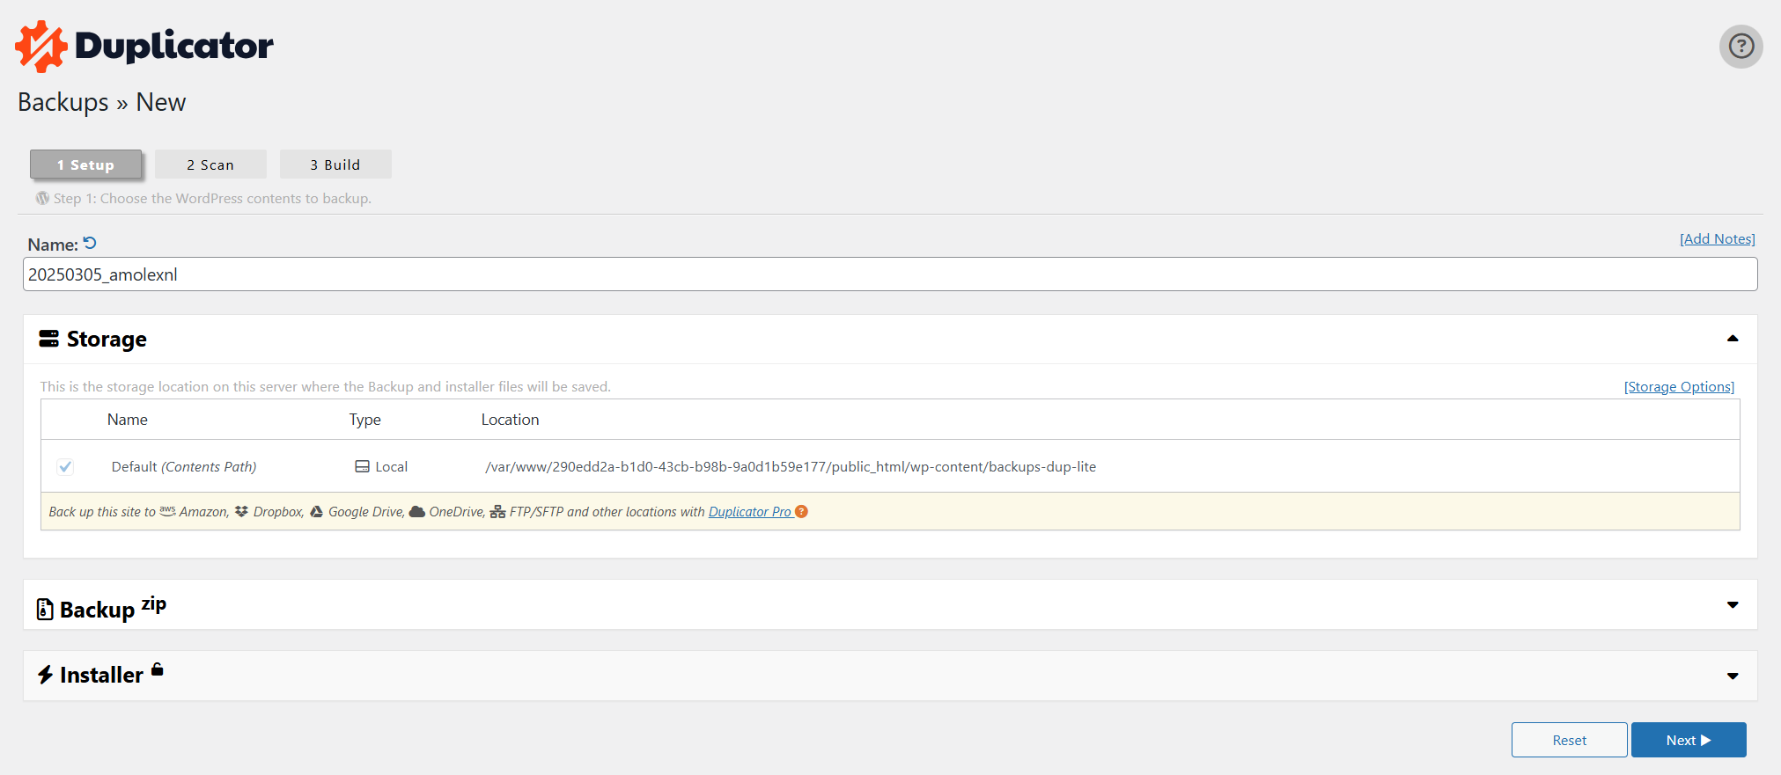Click the Installer section heading

tap(101, 675)
